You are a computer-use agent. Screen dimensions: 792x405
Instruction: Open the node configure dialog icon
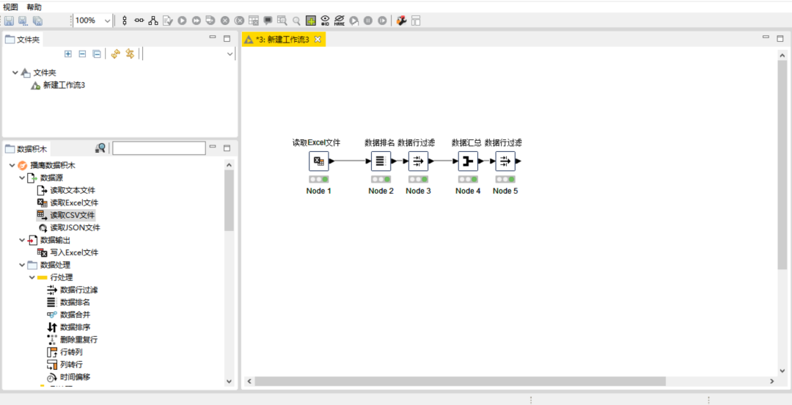pyautogui.click(x=168, y=21)
